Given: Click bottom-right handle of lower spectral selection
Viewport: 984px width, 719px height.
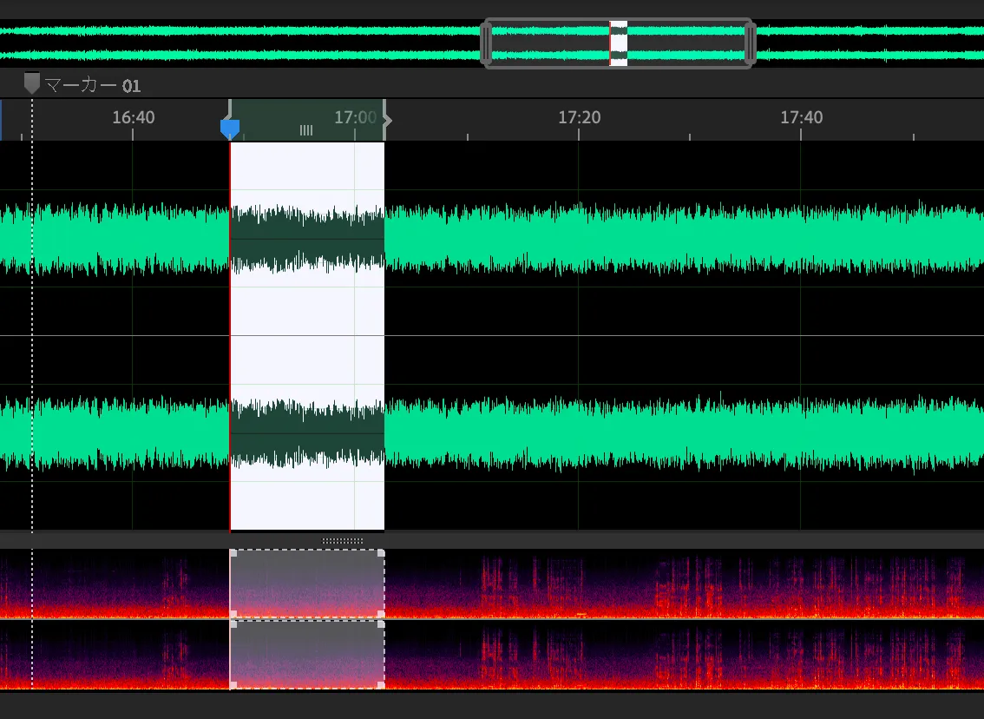Looking at the screenshot, I should tap(382, 685).
